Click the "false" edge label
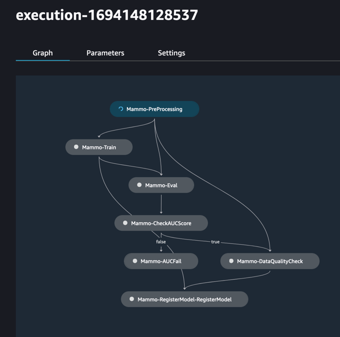 (x=161, y=242)
